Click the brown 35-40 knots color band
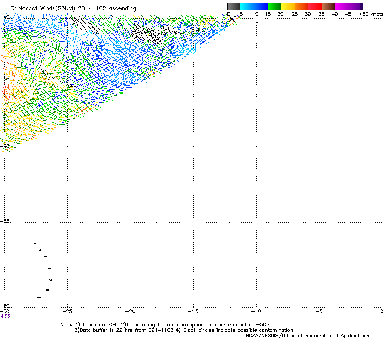 pyautogui.click(x=329, y=6)
